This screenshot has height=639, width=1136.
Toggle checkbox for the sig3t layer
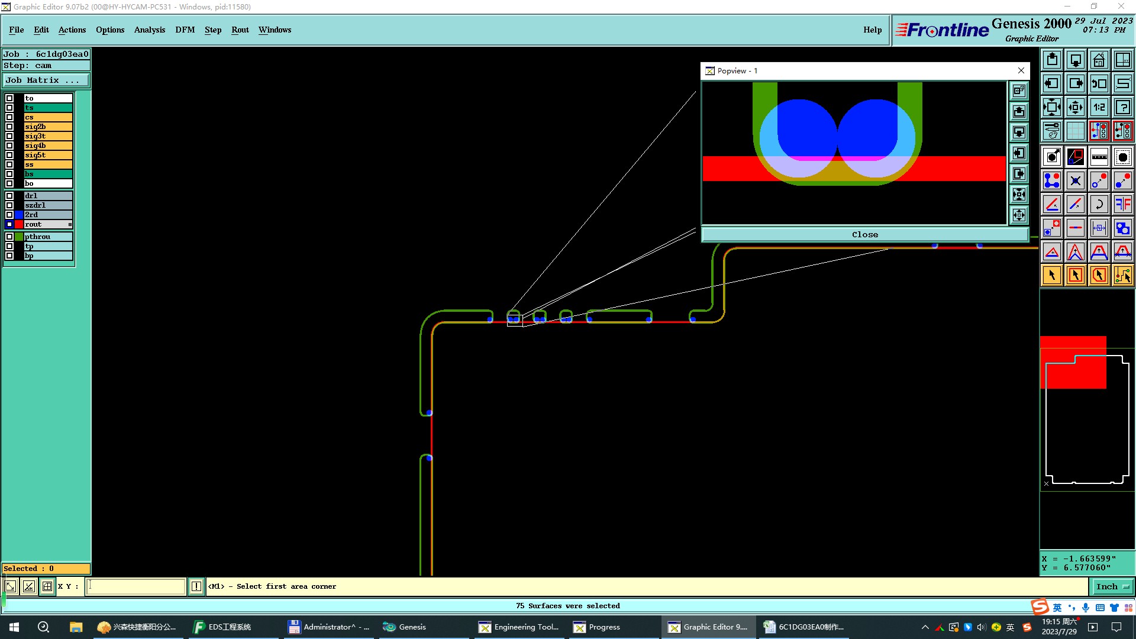click(9, 136)
